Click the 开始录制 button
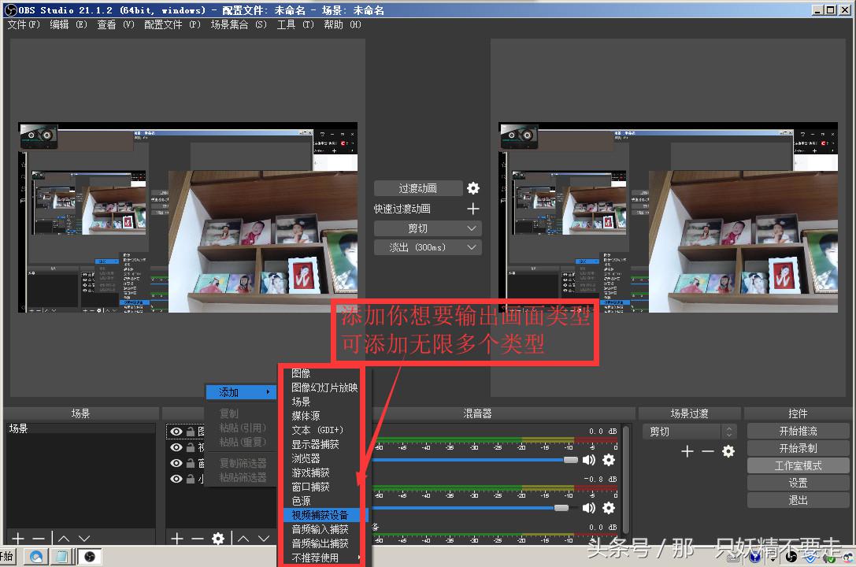 click(798, 447)
